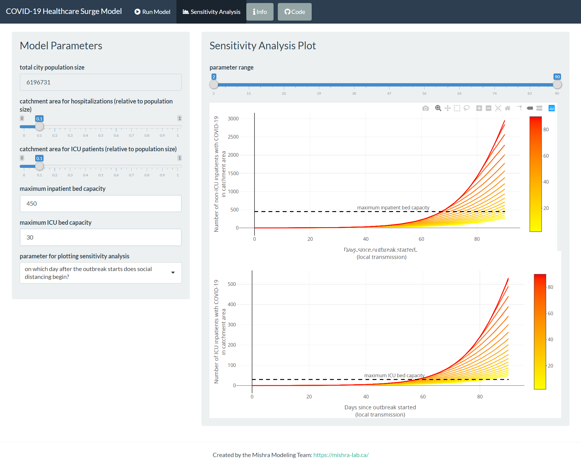Viewport: 581px width, 467px height.
Task: Open the Sensitivity Analysis tab
Action: [212, 12]
